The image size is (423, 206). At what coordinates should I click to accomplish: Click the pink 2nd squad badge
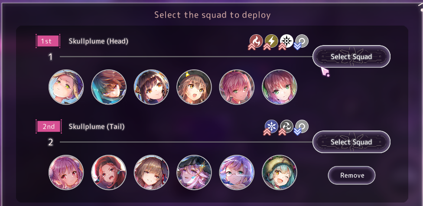pos(49,126)
